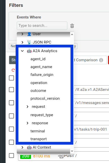109x163 pixels.
Task: Select the terminal field
Action: 38,131
